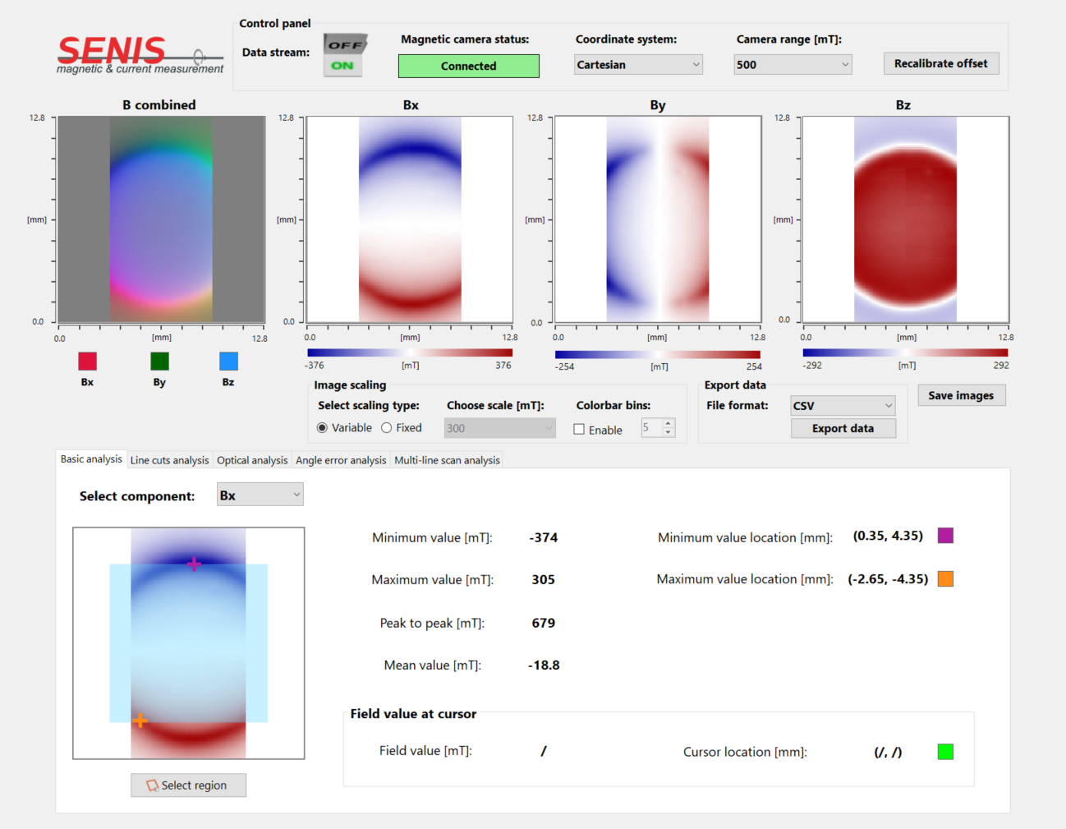This screenshot has width=1066, height=829.
Task: Click the orange maximum value location swatch
Action: (x=945, y=578)
